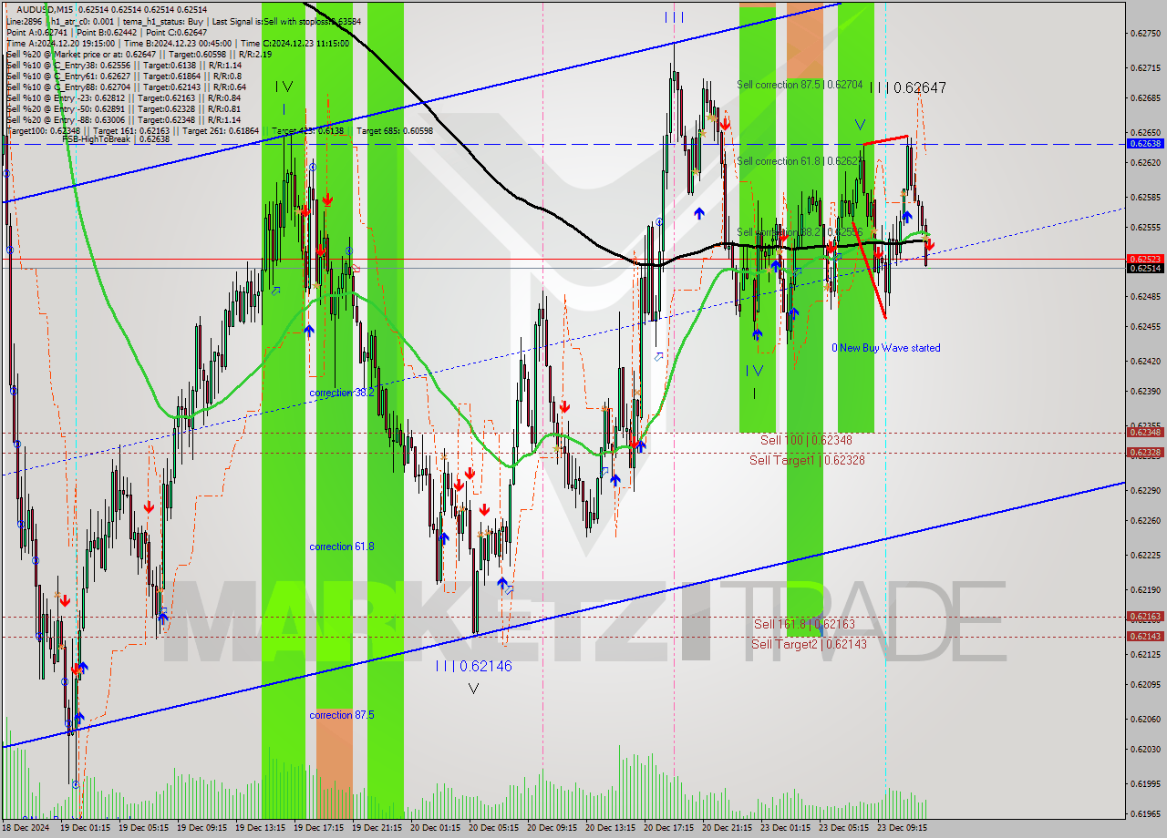Click the '0 New Buy Wave started' label
This screenshot has height=838, width=1167.
(x=885, y=348)
